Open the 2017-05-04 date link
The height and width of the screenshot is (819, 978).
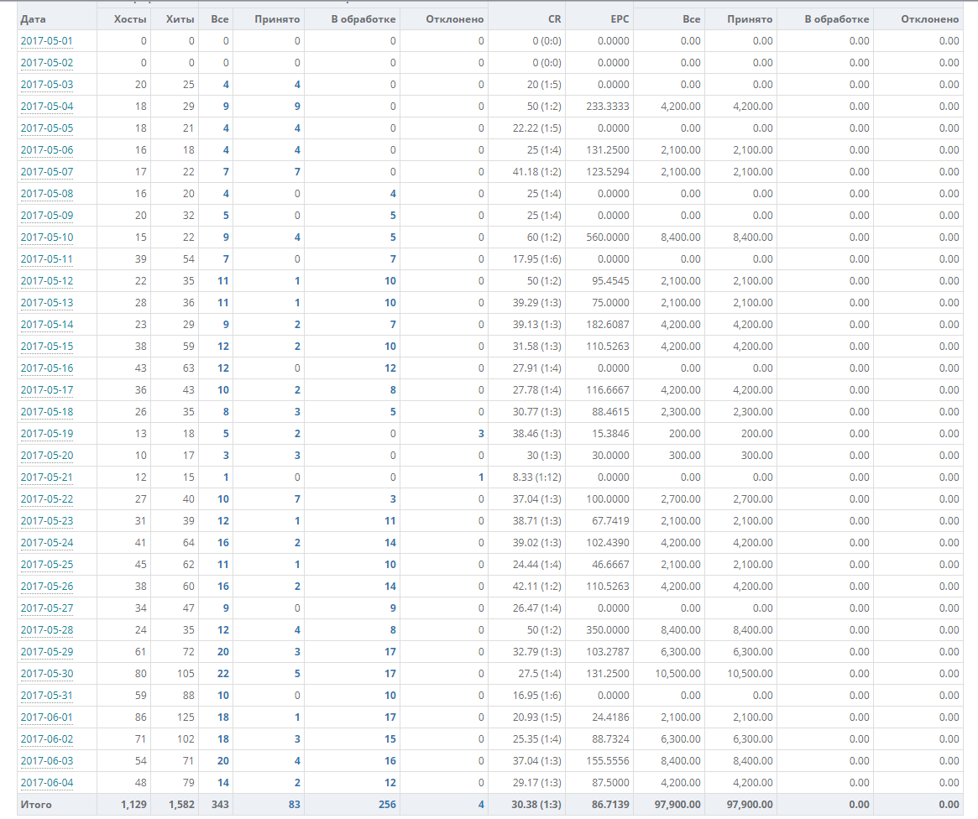47,107
